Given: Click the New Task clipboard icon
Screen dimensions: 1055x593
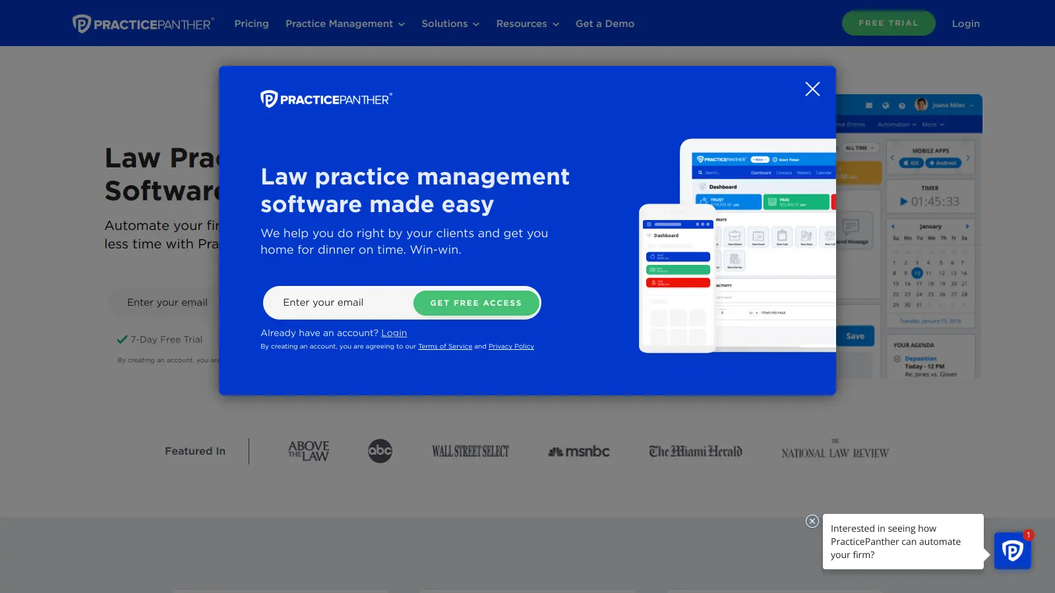Looking at the screenshot, I should point(782,237).
